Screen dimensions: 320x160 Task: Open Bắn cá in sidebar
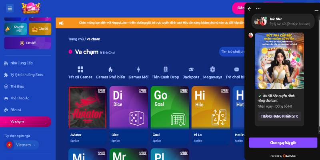[x=16, y=110]
